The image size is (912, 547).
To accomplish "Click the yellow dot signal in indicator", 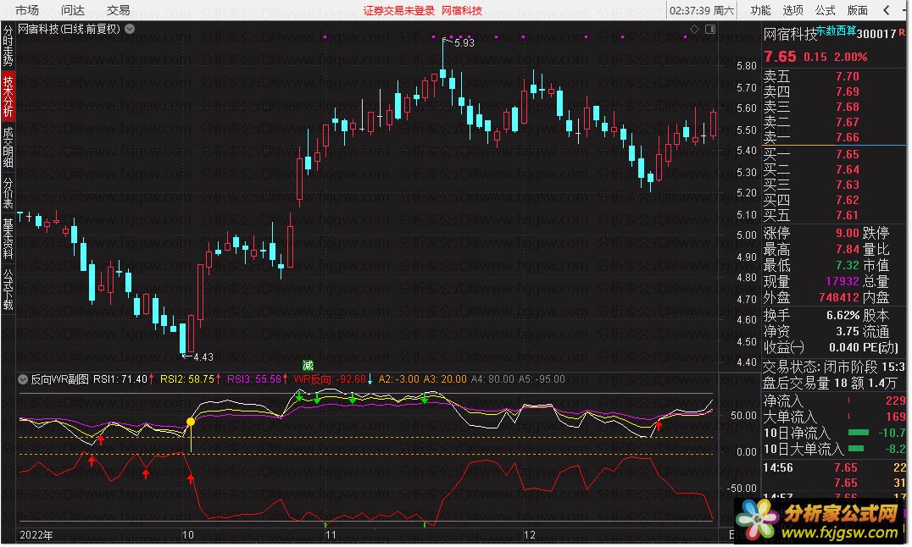I will [190, 422].
